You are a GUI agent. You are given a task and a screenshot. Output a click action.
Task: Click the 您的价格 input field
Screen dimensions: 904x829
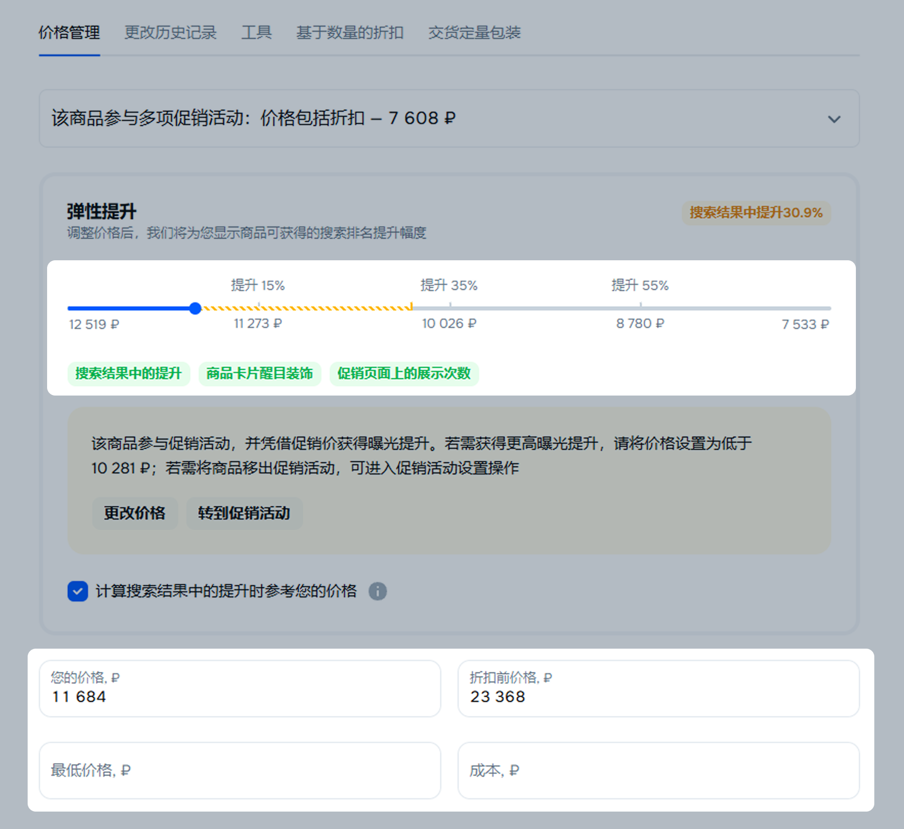[x=240, y=689]
